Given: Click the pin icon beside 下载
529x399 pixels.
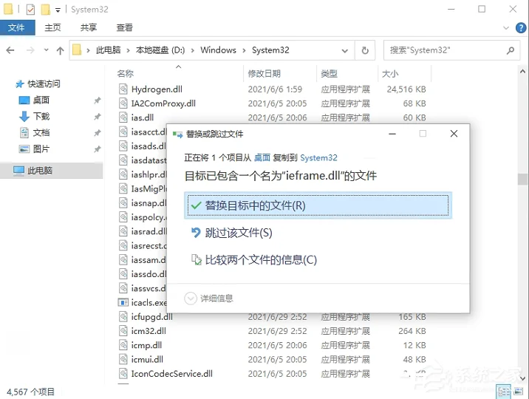Looking at the screenshot, I should point(98,117).
